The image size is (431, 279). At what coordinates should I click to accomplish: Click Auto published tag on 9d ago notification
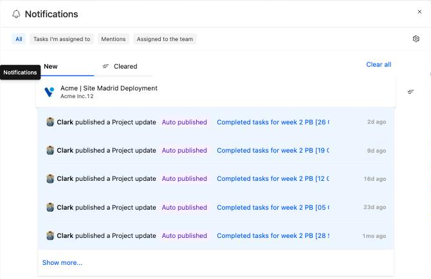pyautogui.click(x=184, y=150)
